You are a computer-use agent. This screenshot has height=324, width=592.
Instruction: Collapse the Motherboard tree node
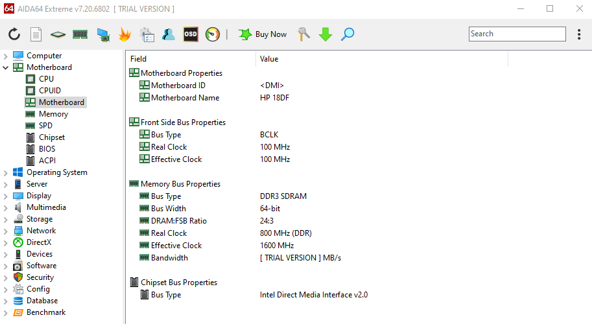(x=5, y=67)
